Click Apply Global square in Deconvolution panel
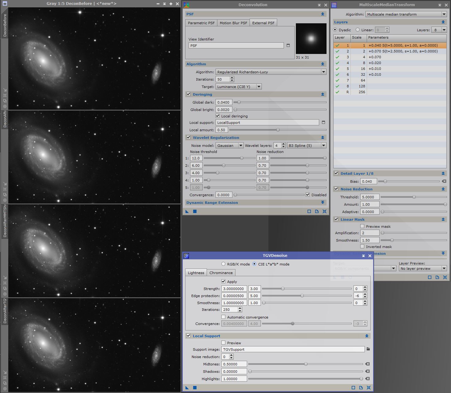451x393 pixels. 195,212
